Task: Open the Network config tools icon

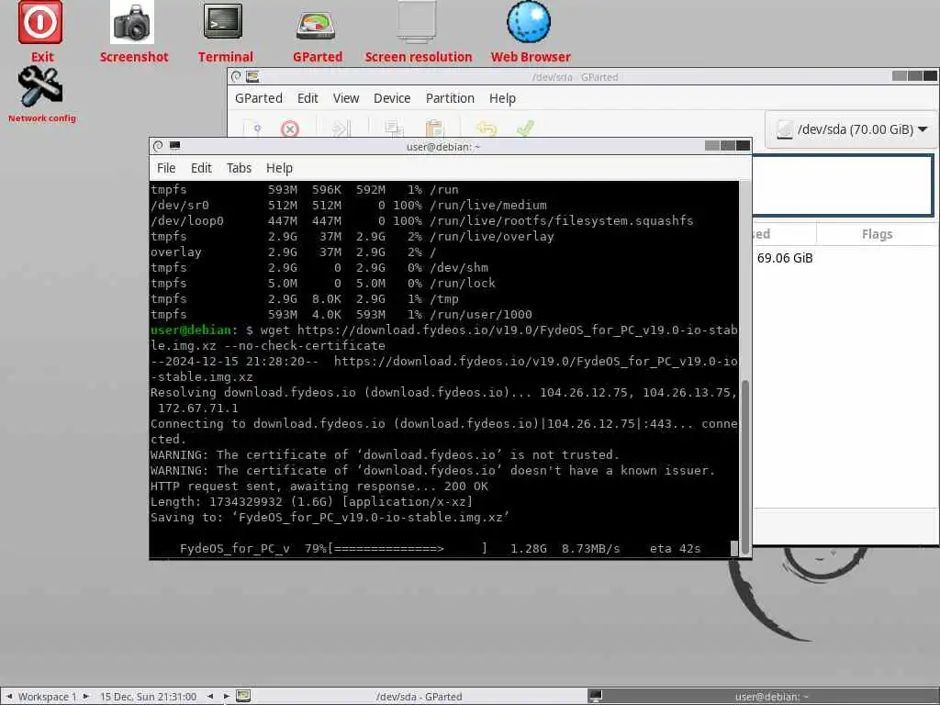Action: tap(40, 87)
